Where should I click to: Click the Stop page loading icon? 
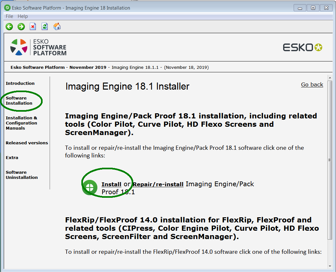point(33,27)
